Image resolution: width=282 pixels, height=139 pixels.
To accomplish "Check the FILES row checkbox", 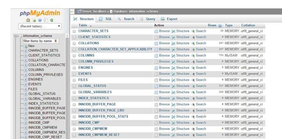I will [74, 80].
